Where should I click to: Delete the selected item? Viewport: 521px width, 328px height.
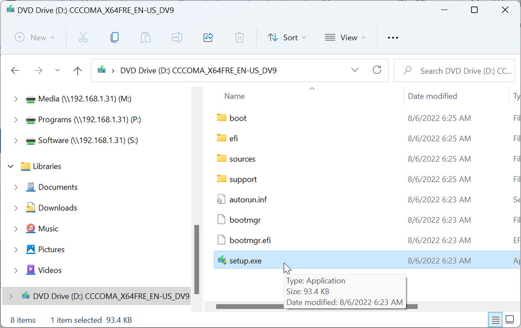(239, 37)
